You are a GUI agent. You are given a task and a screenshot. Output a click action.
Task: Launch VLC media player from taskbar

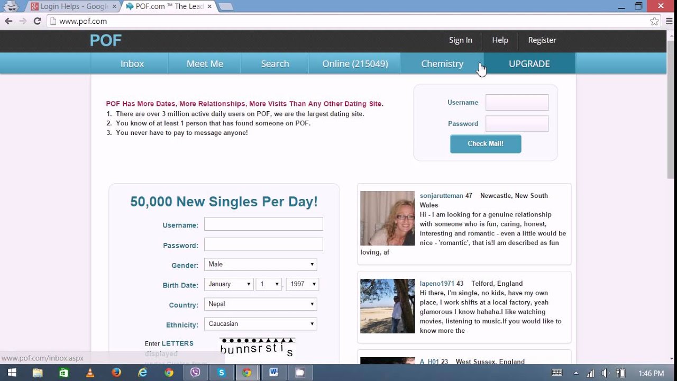click(90, 373)
